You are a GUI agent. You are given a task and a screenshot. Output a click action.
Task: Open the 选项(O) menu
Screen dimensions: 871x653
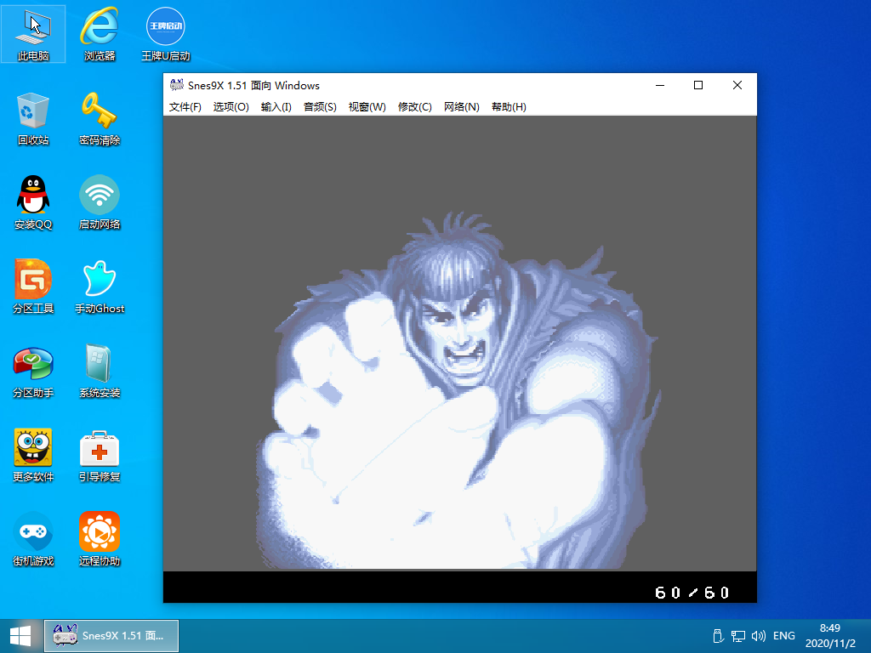[231, 106]
